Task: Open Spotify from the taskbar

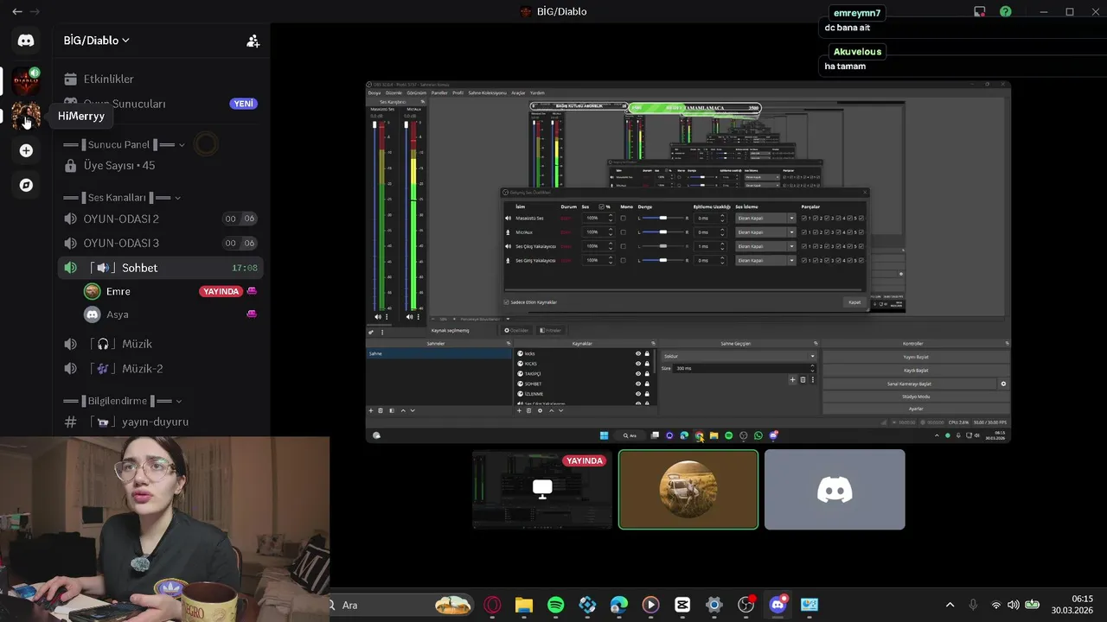Action: pos(556,605)
